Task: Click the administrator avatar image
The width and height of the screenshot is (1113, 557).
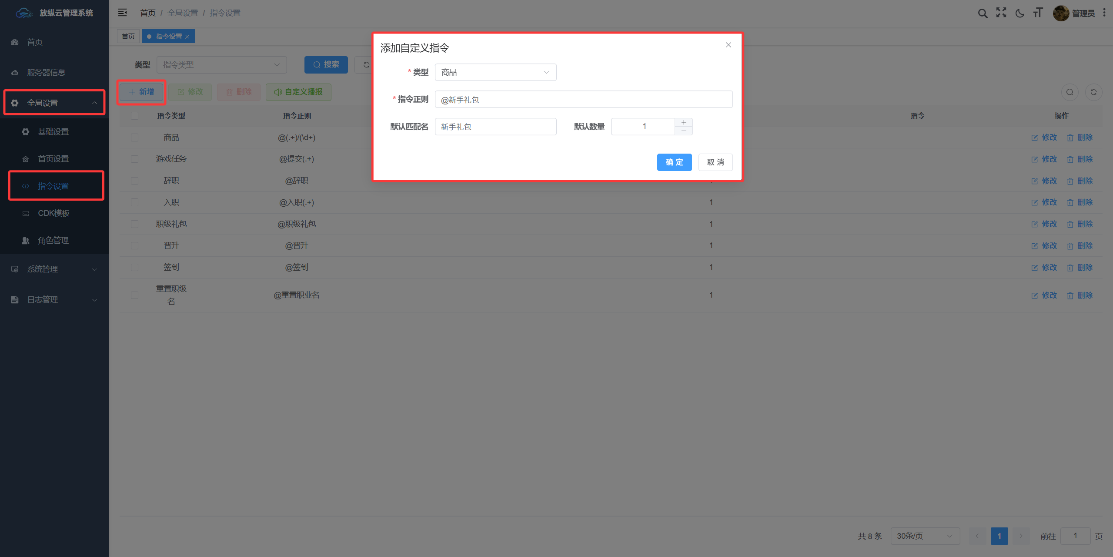Action: click(x=1061, y=13)
